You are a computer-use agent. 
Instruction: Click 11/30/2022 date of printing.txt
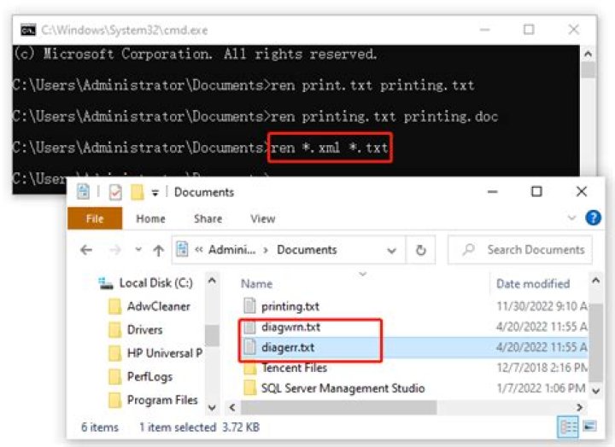(x=542, y=306)
